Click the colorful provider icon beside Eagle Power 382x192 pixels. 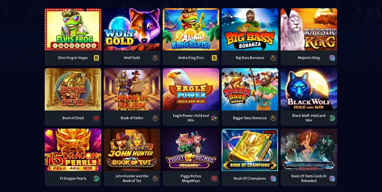pos(214,118)
